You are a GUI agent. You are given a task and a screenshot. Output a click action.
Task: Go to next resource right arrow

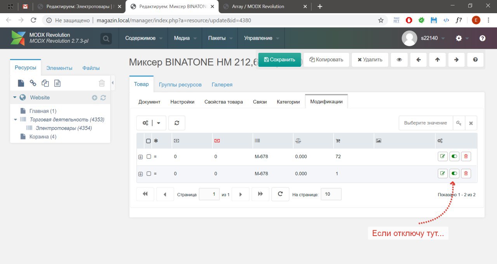pos(457,60)
